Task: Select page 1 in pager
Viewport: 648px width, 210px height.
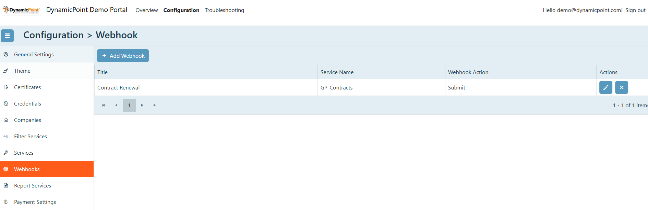Action: point(129,105)
